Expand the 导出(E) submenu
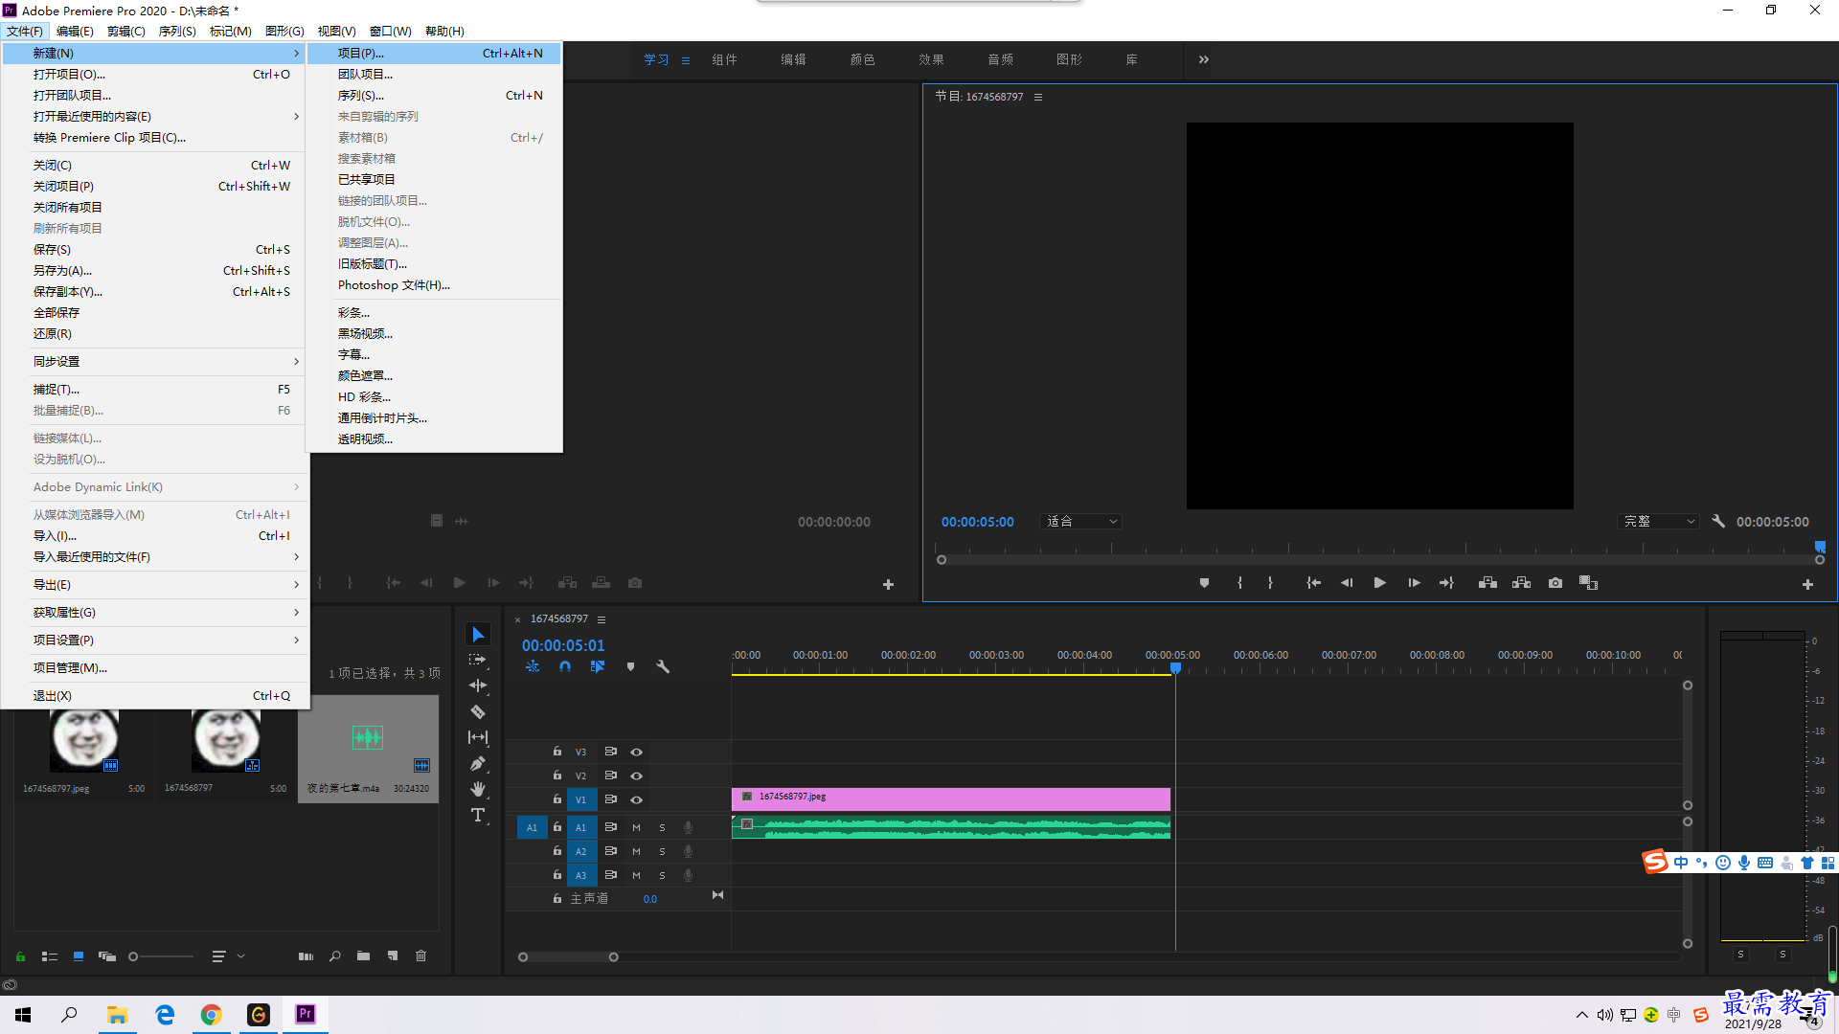This screenshot has height=1034, width=1839. 153,585
